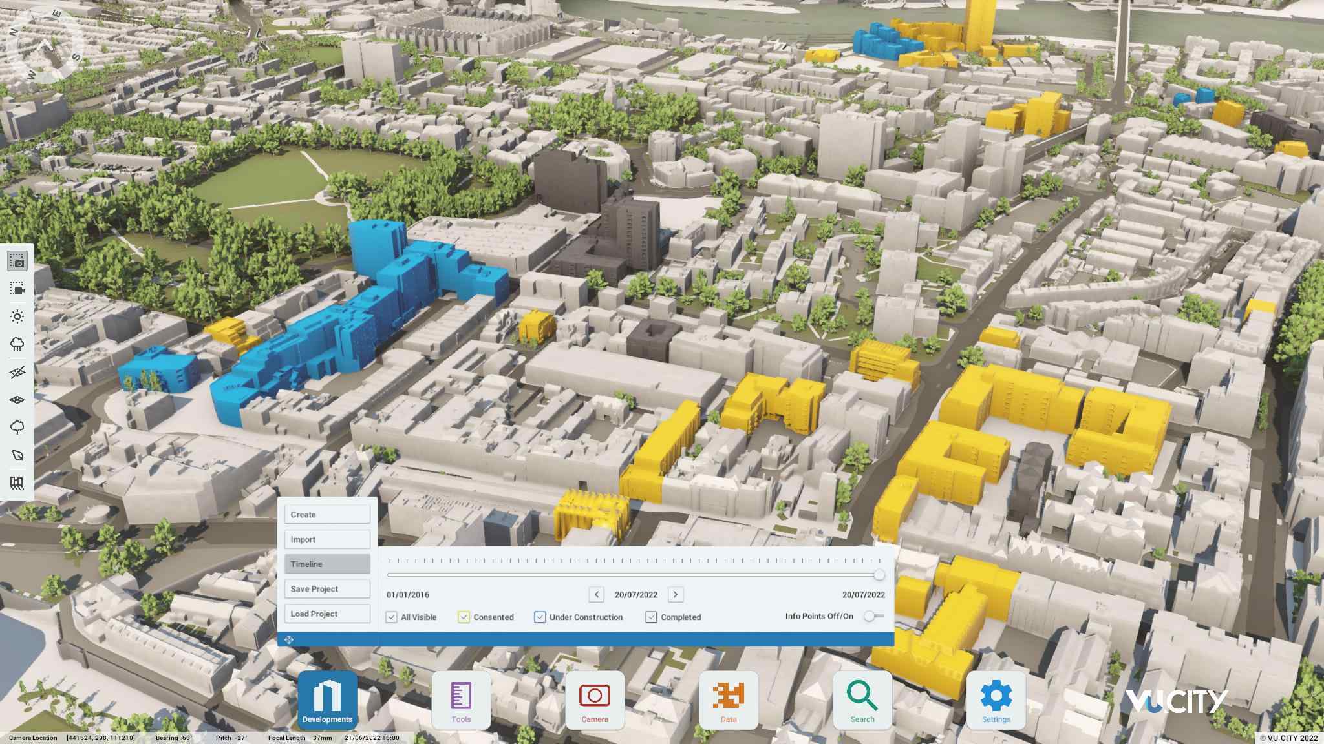Select the sunlight settings tool
1324x744 pixels.
pyautogui.click(x=17, y=316)
